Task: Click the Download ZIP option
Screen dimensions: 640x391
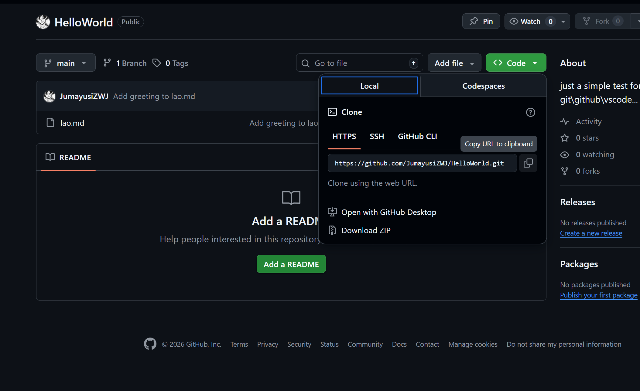Action: coord(366,230)
